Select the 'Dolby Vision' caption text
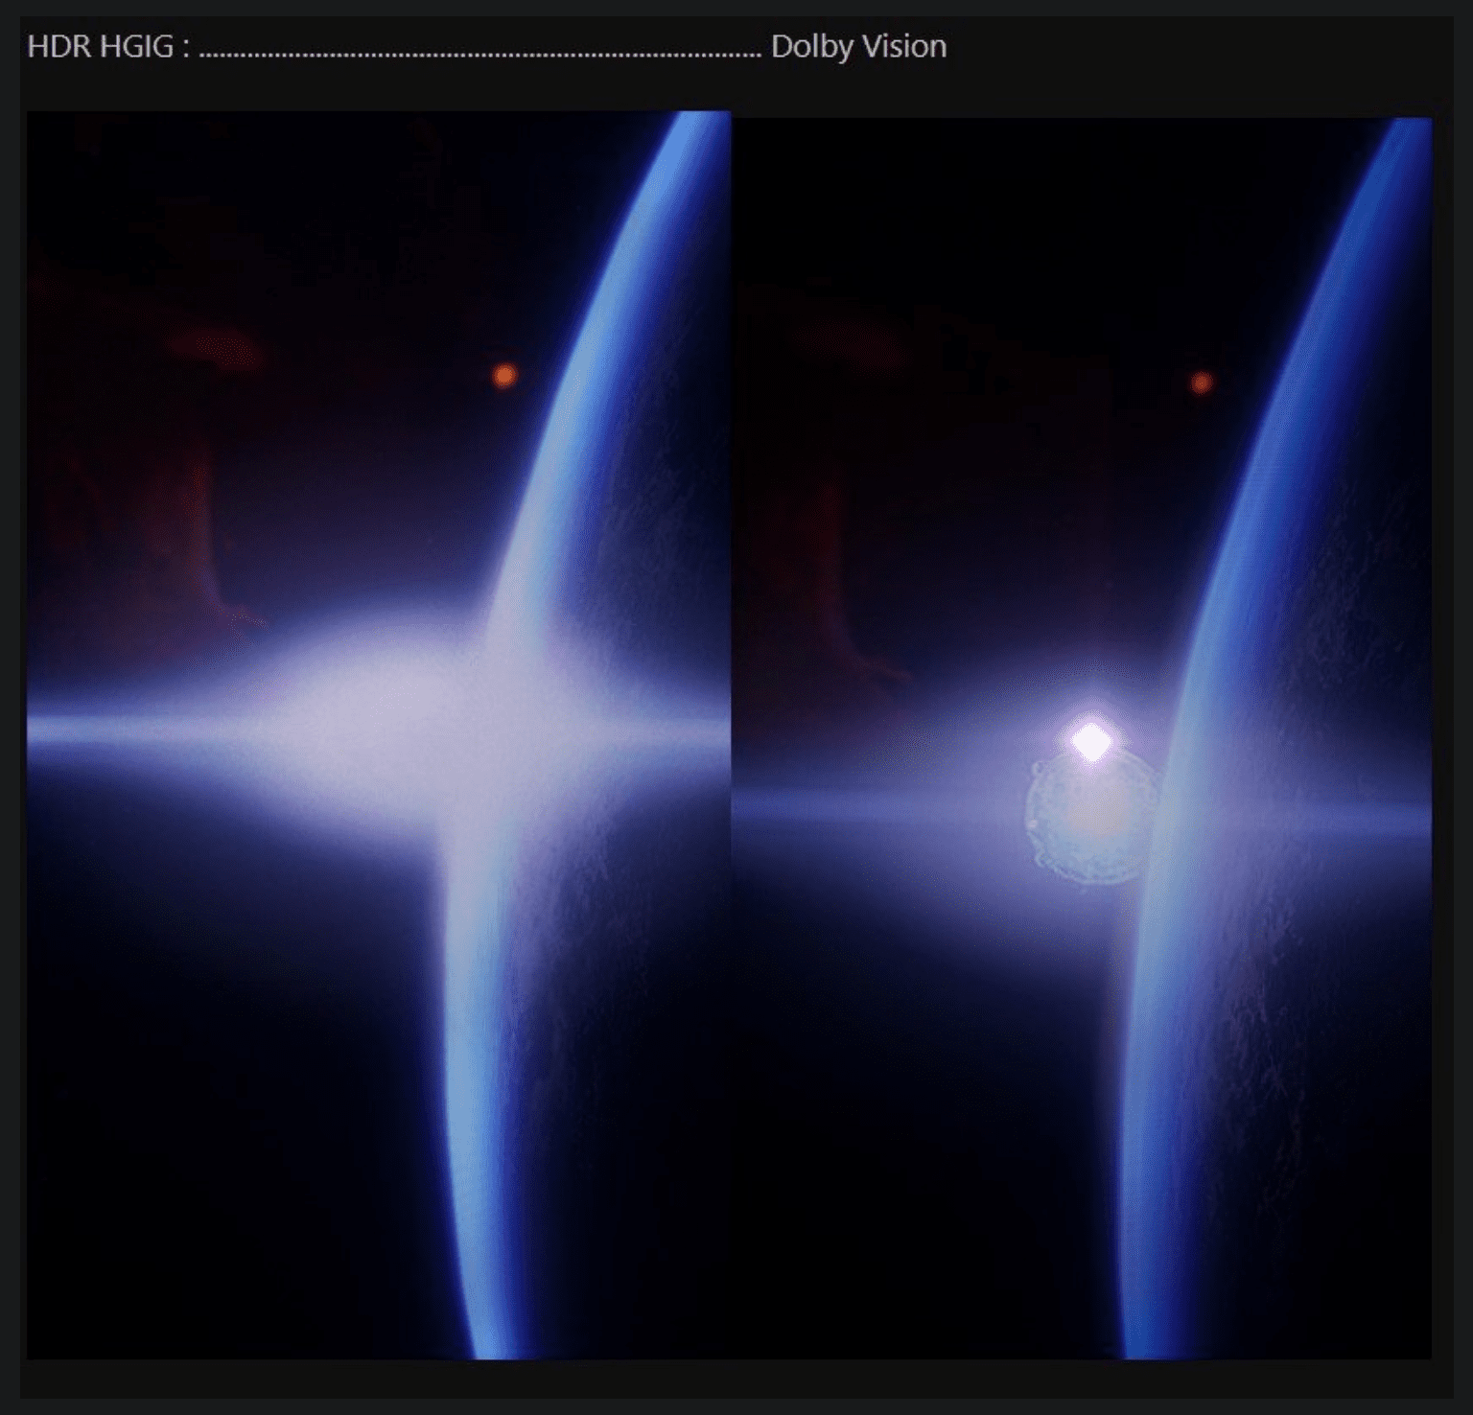1473x1415 pixels. coord(858,46)
